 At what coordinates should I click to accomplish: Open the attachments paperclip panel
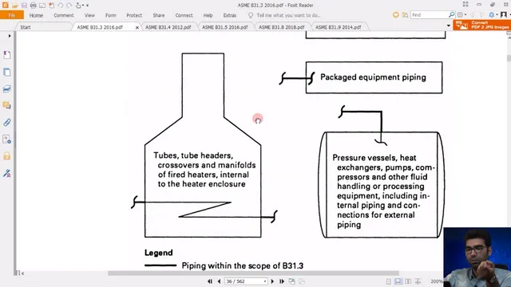tap(7, 123)
